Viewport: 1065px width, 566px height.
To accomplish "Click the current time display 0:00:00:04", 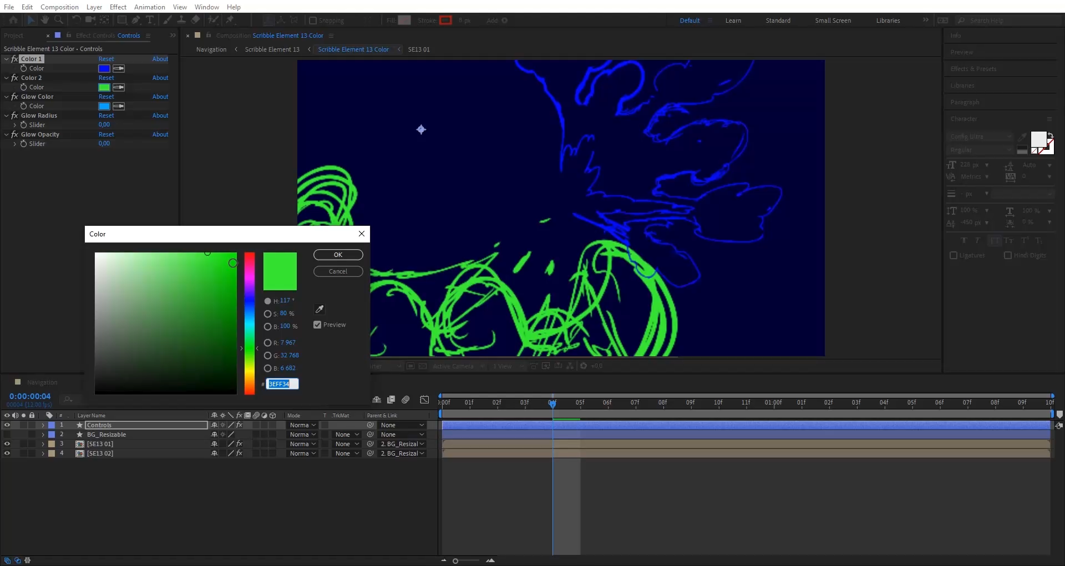I will pyautogui.click(x=30, y=396).
